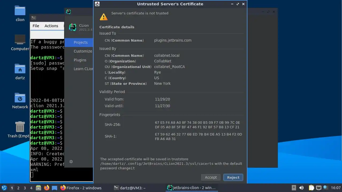Click the clipboard manager tray icon
The height and width of the screenshot is (192, 342).
[311, 188]
